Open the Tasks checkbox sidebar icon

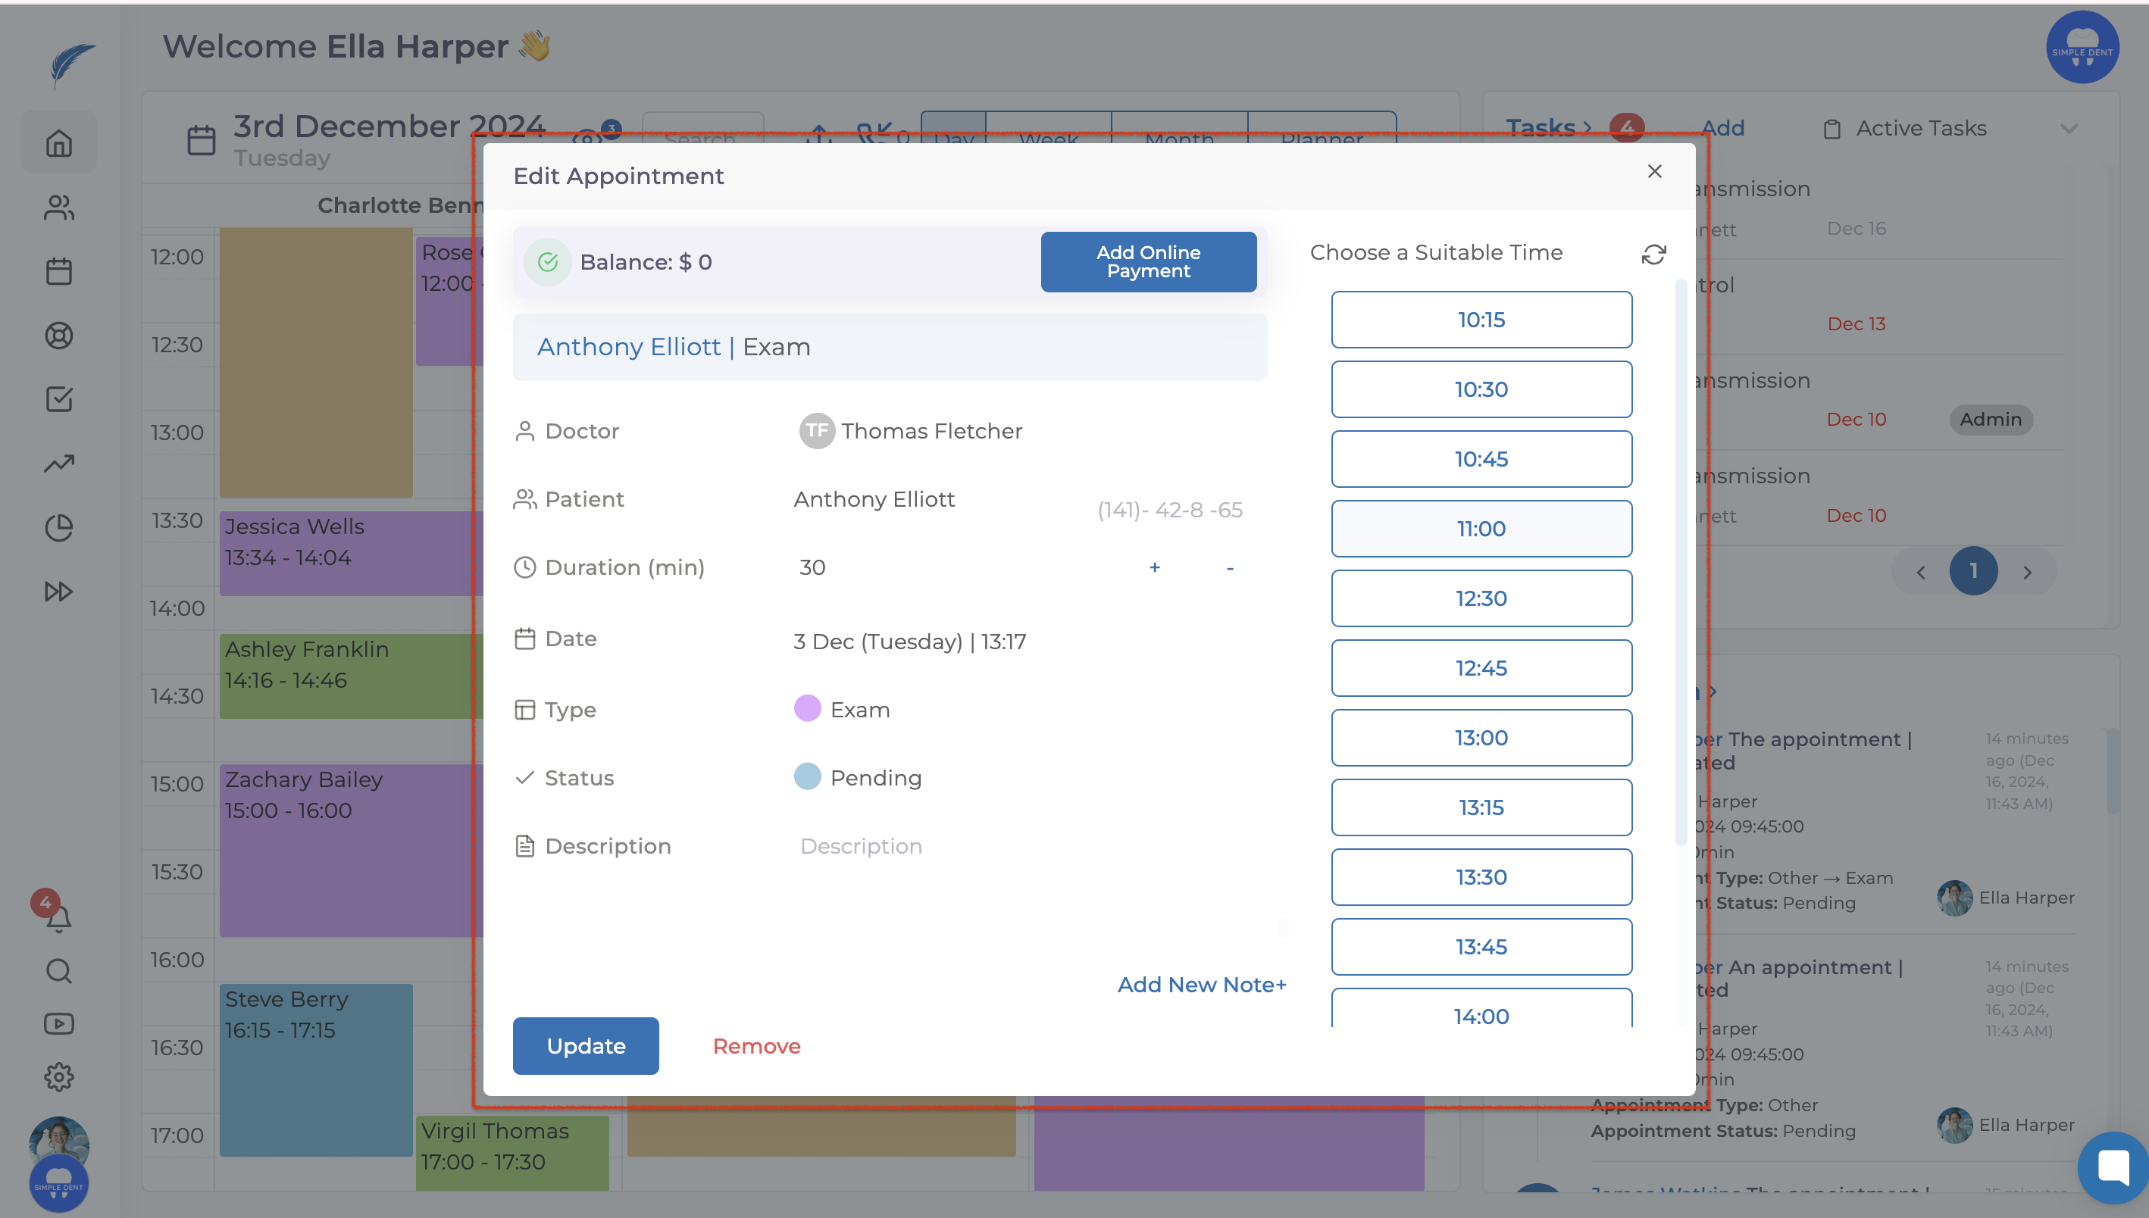[58, 399]
